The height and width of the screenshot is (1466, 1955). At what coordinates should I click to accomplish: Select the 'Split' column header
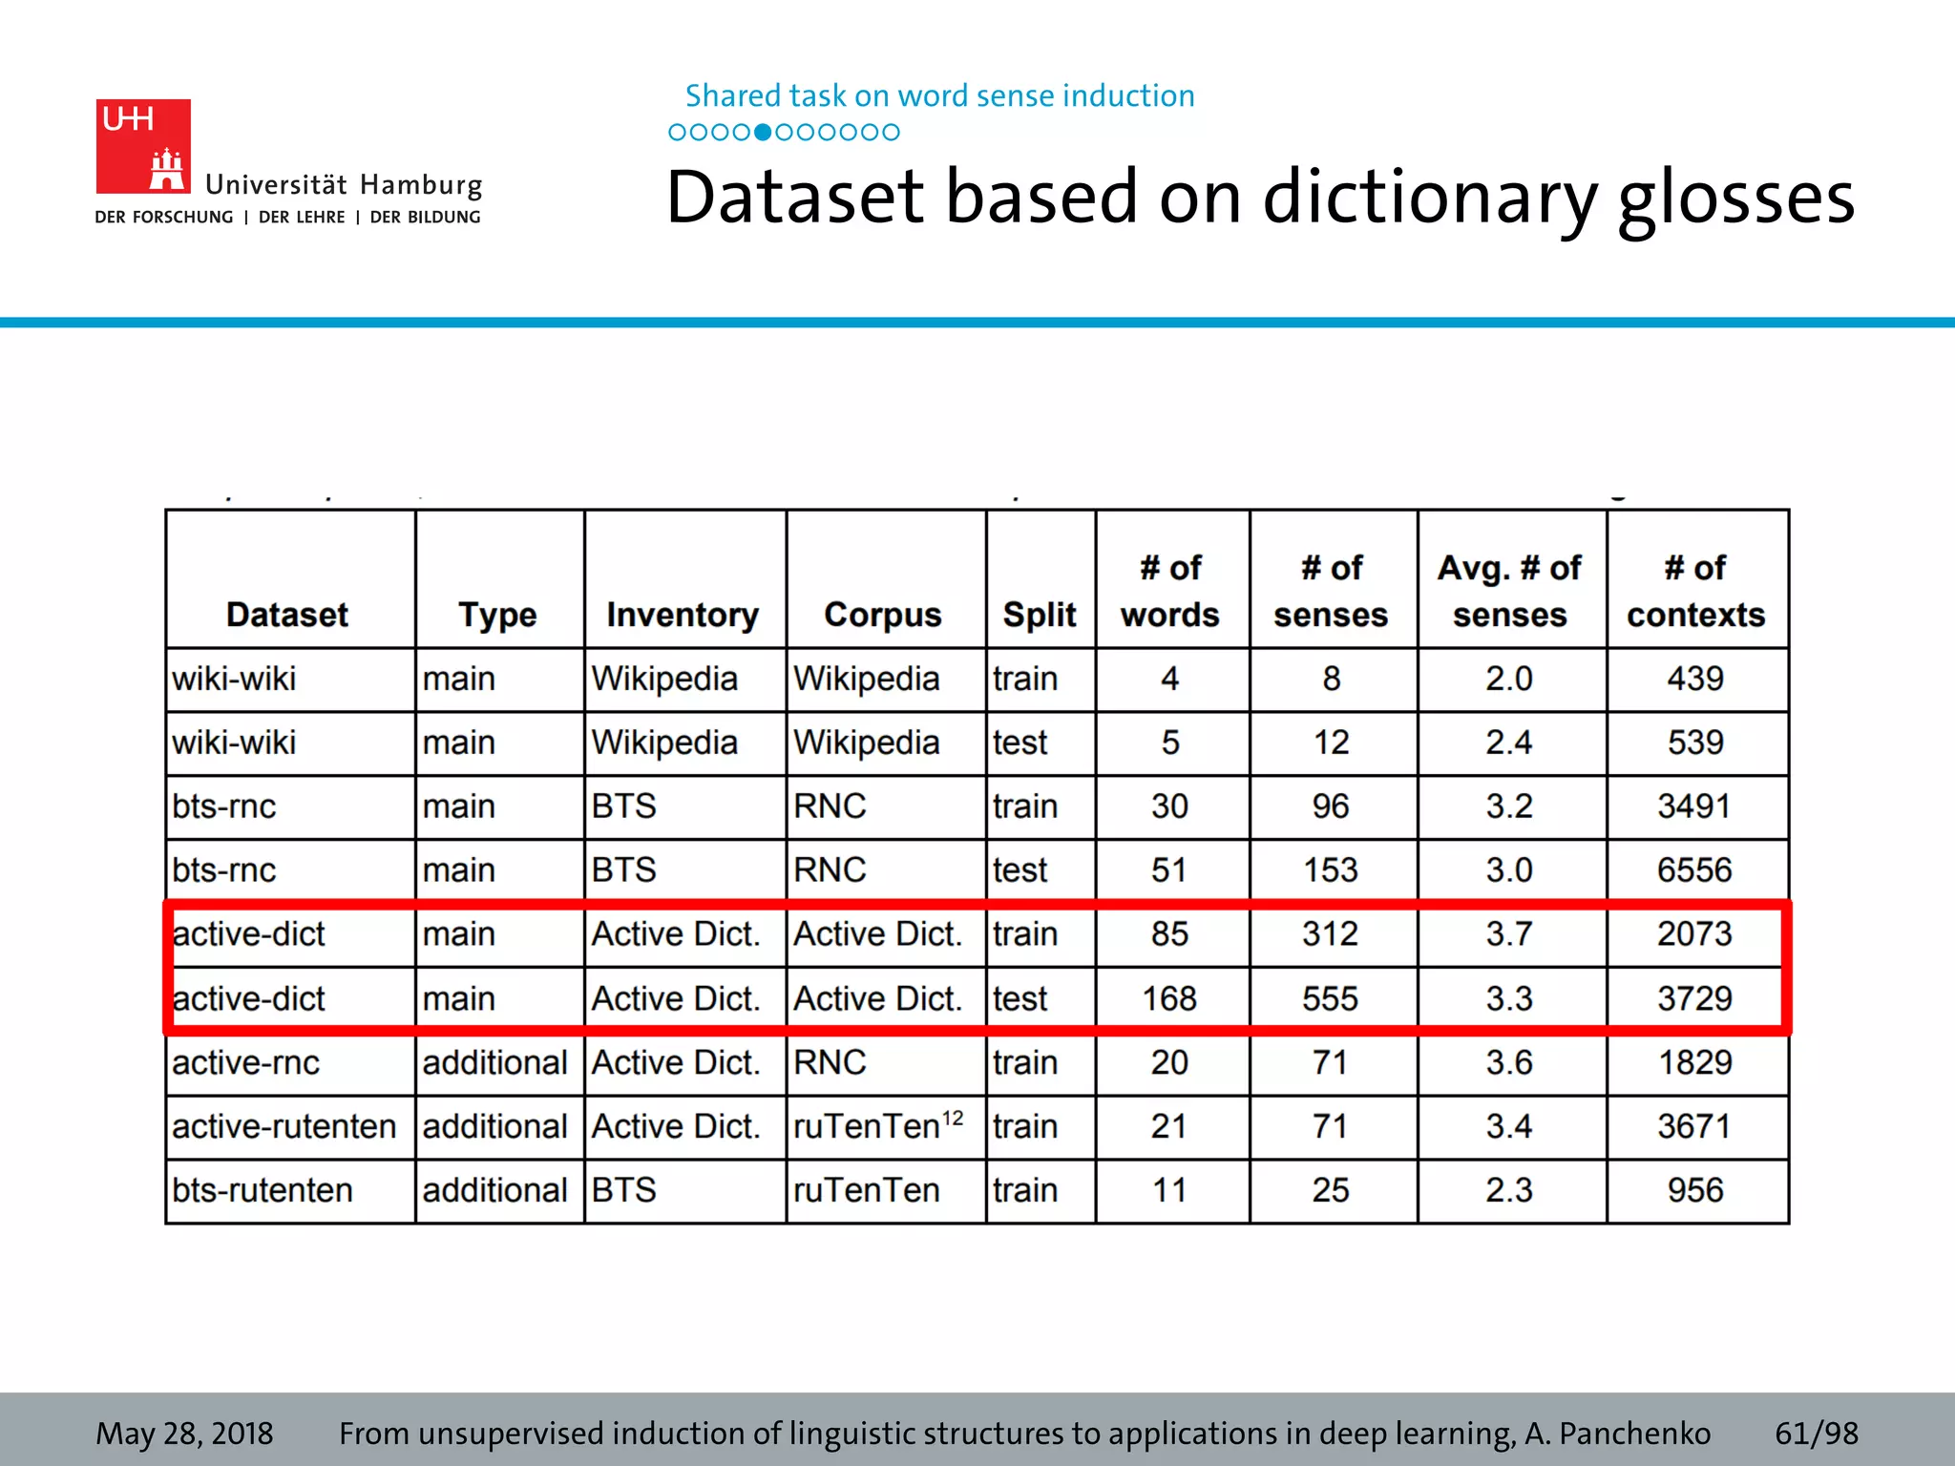pos(1040,616)
